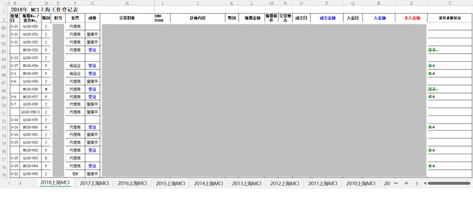The height and width of the screenshot is (209, 473).
Task: Open the more sheets ellipsis button
Action: click(396, 183)
